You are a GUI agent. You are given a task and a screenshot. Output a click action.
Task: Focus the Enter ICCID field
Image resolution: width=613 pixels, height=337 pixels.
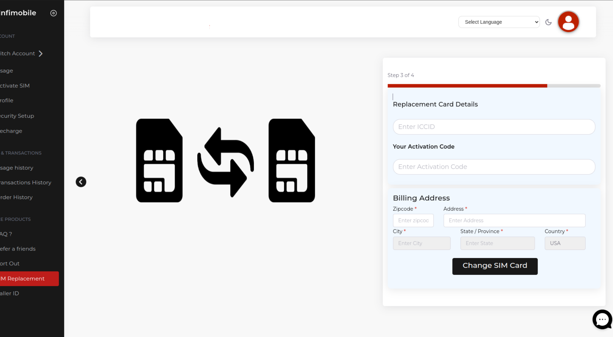tap(494, 127)
